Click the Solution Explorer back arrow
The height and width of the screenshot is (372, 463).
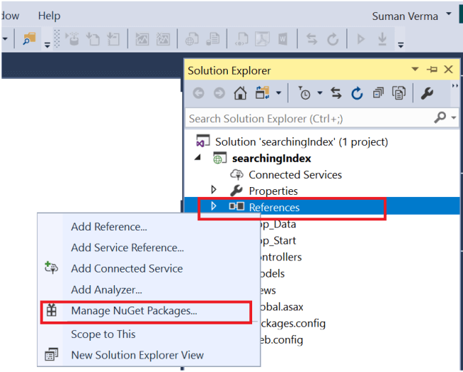199,93
